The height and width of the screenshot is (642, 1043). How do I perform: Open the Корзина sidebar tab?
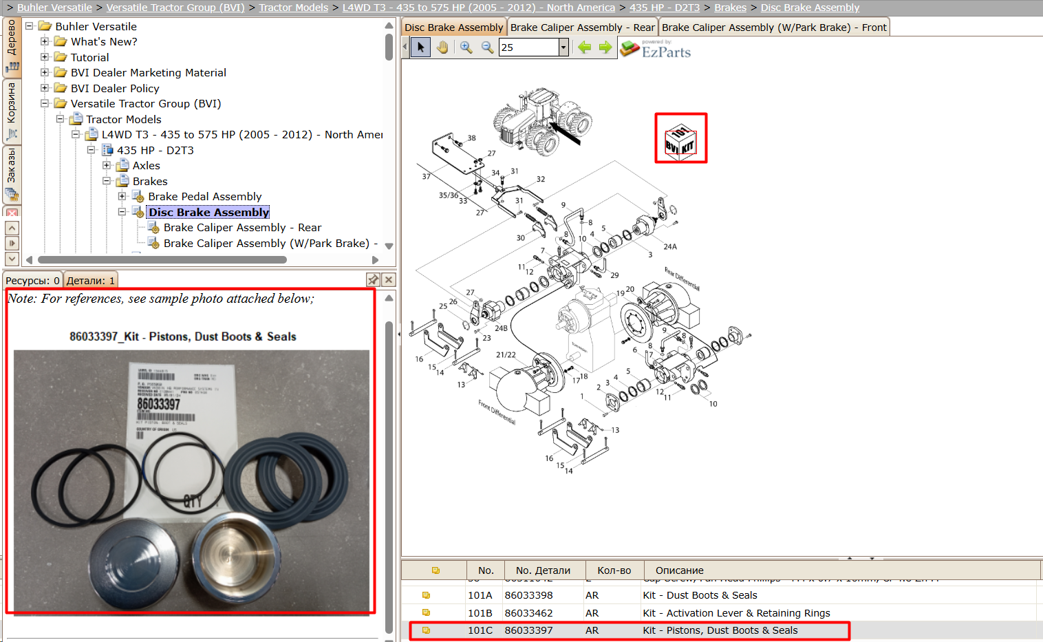tap(11, 111)
